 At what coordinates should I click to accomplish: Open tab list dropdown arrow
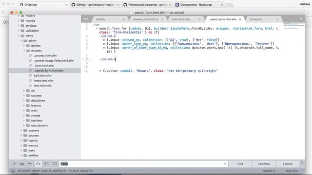click(x=301, y=18)
